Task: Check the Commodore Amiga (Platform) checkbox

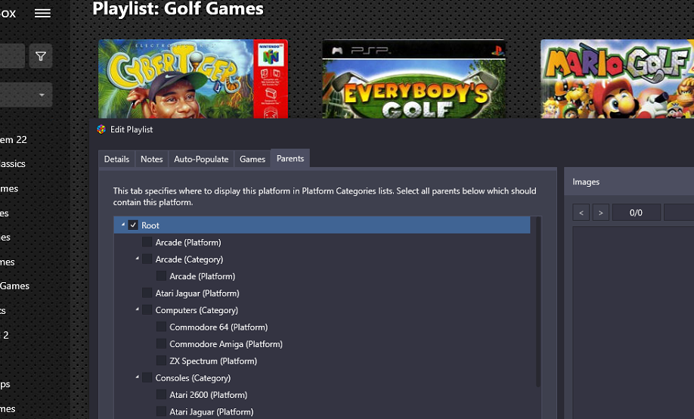Action: 161,343
